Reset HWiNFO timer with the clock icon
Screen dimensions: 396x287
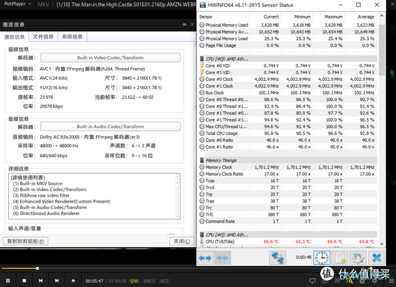321,258
